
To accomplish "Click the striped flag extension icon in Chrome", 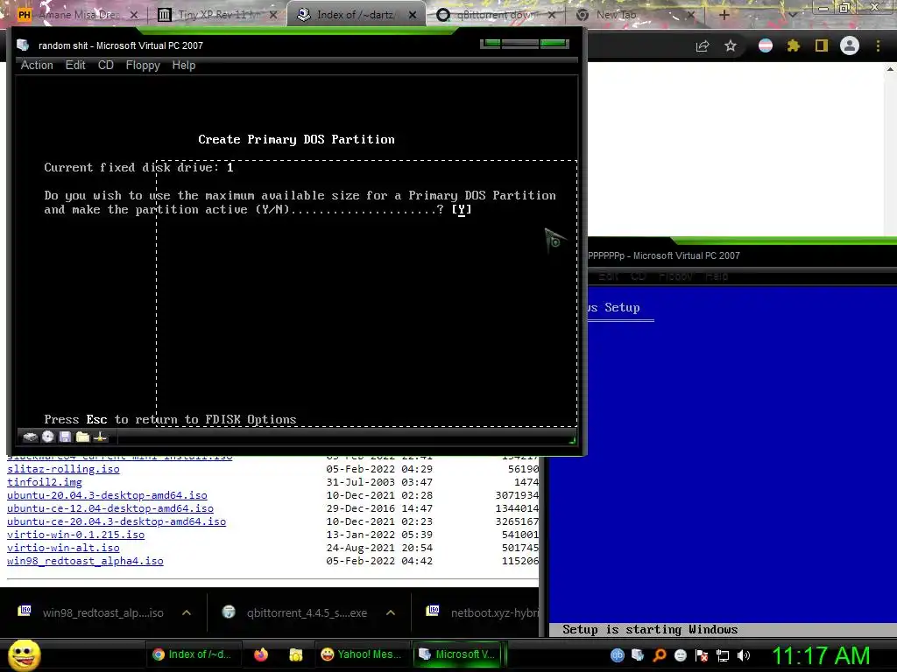I will (x=766, y=45).
